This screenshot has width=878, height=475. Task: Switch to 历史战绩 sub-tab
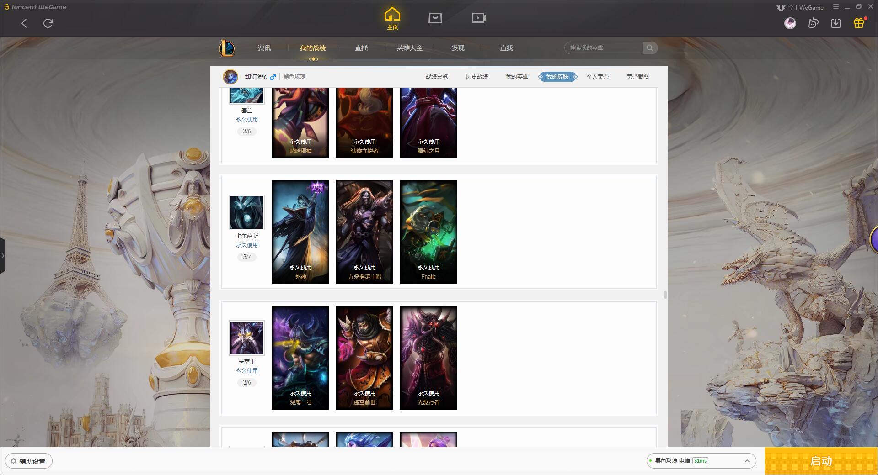tap(477, 77)
